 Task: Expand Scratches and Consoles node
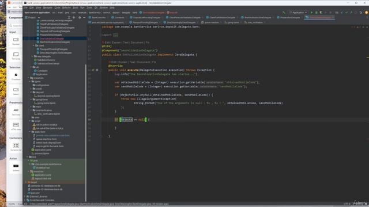pos(25,200)
